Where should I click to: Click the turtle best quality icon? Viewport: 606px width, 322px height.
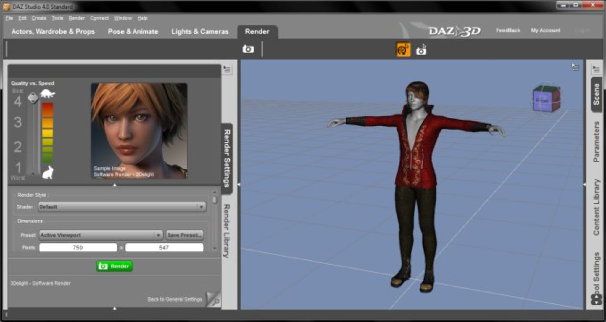(x=48, y=94)
